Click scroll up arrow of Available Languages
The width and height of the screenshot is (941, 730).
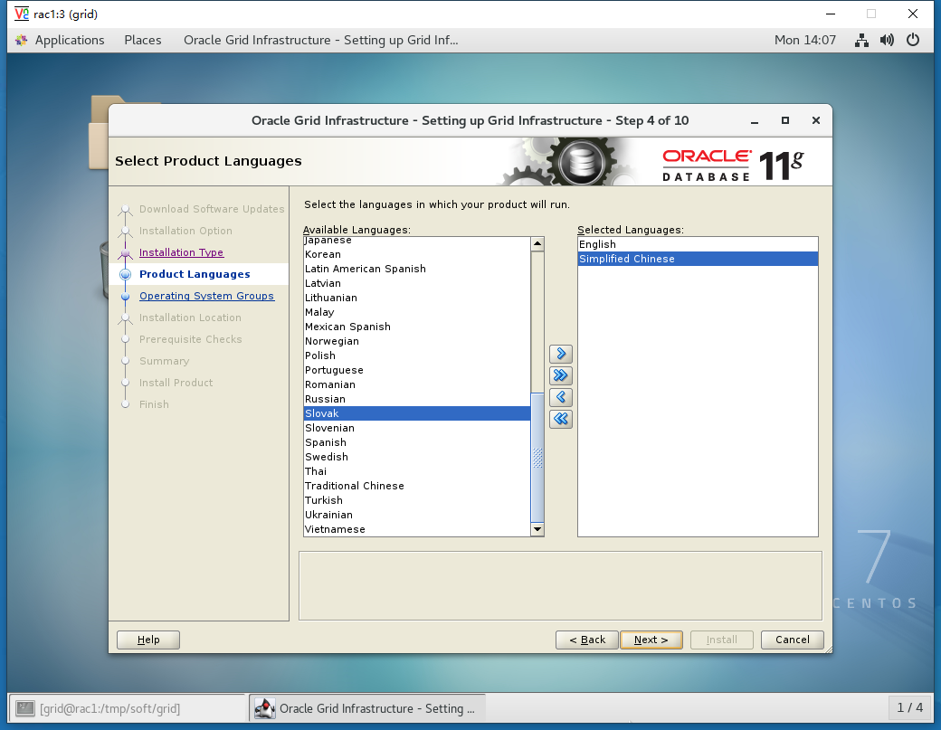click(537, 243)
